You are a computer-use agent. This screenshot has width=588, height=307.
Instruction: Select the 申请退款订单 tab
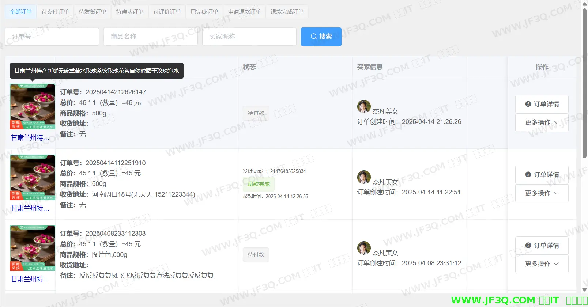pyautogui.click(x=244, y=12)
